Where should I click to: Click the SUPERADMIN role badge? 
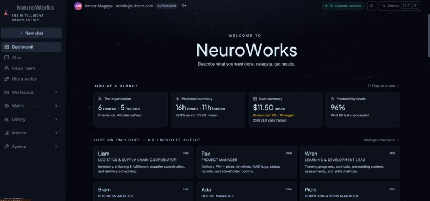(167, 6)
